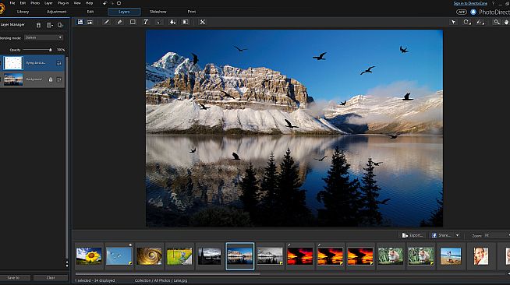The height and width of the screenshot is (285, 510).
Task: Select the pointer pick tool
Action: pos(453,22)
